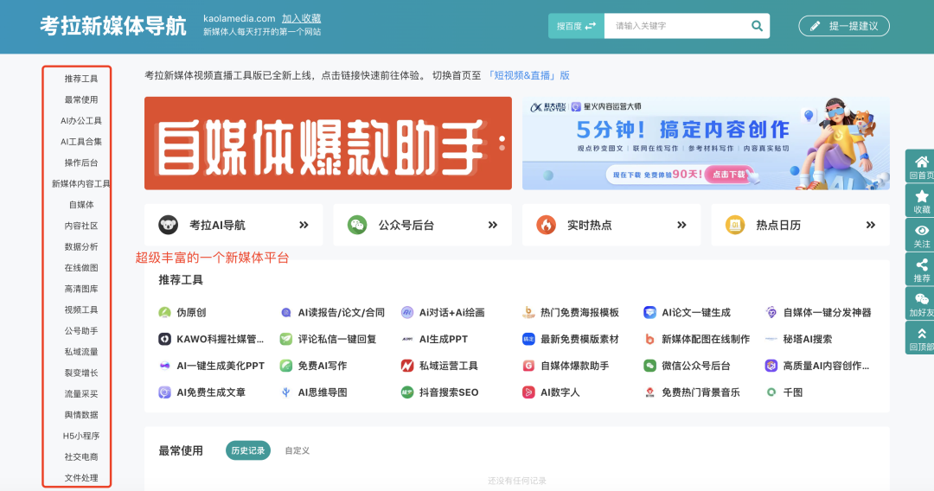
Task: Click the calendar icon of 热点日历
Action: (735, 225)
